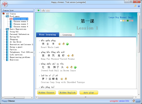Viewport: 142px width, 104px height.
Task: Pick the white background color swatch
Action: tap(121, 21)
